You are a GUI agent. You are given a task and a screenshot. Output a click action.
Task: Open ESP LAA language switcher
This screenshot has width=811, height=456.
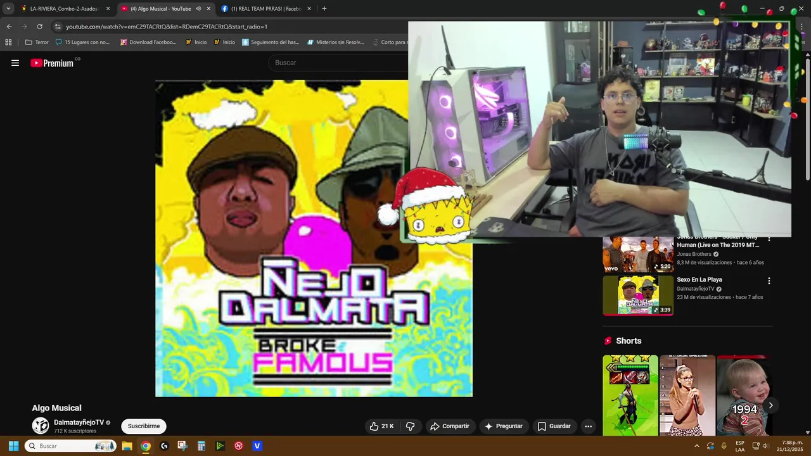(740, 446)
